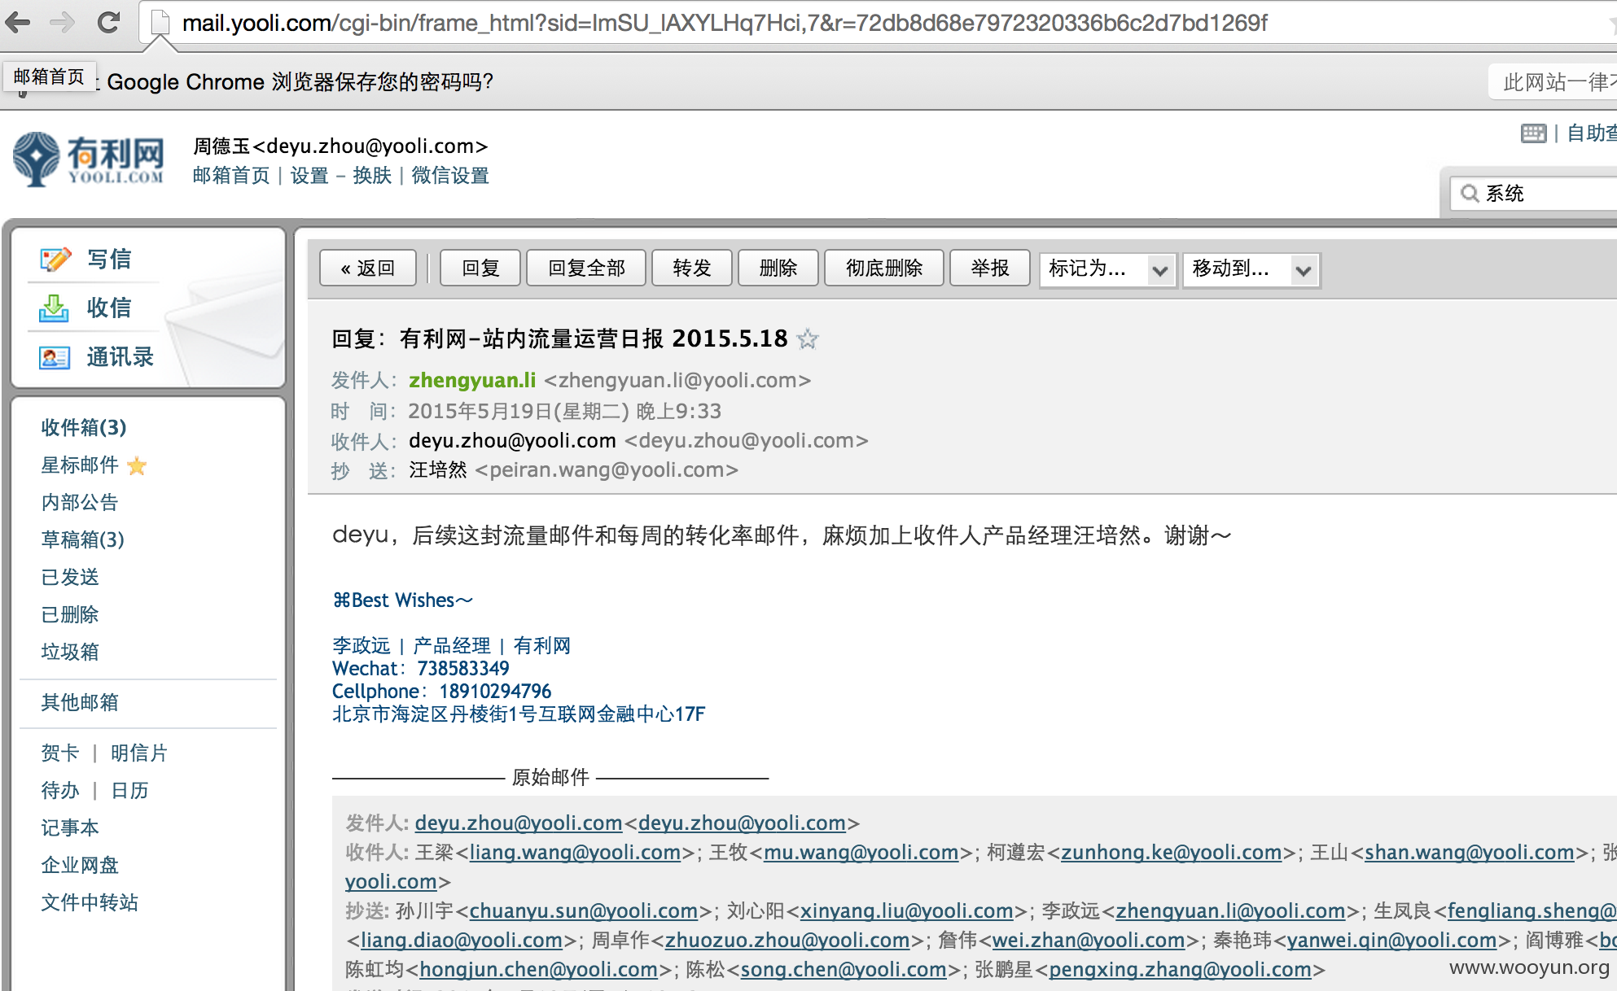This screenshot has width=1617, height=991.
Task: Click pengxing.zhang@yooli.com email link
Action: click(x=1180, y=970)
